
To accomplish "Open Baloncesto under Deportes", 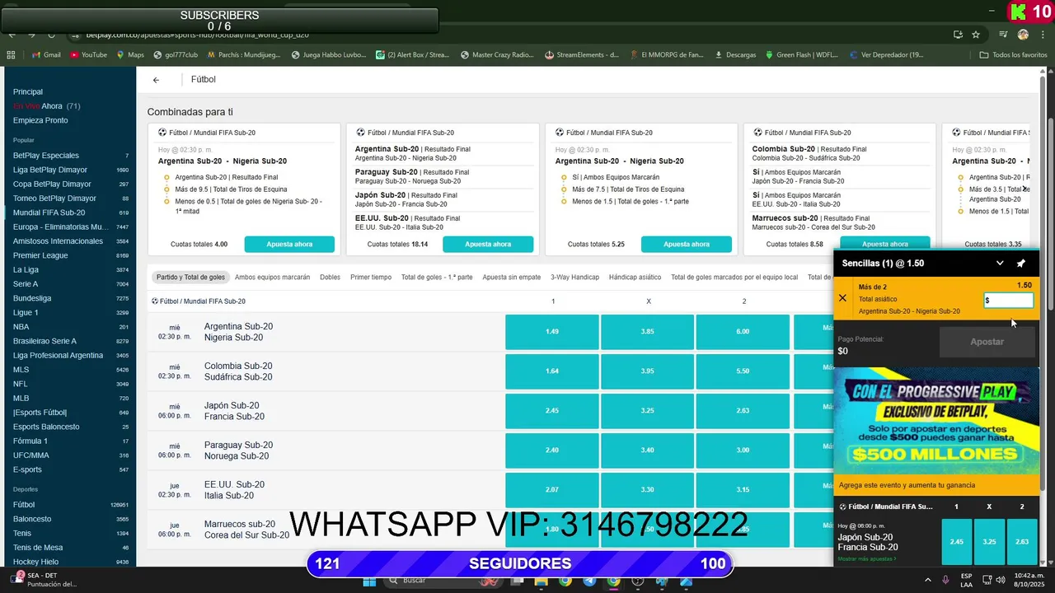I will 32,519.
